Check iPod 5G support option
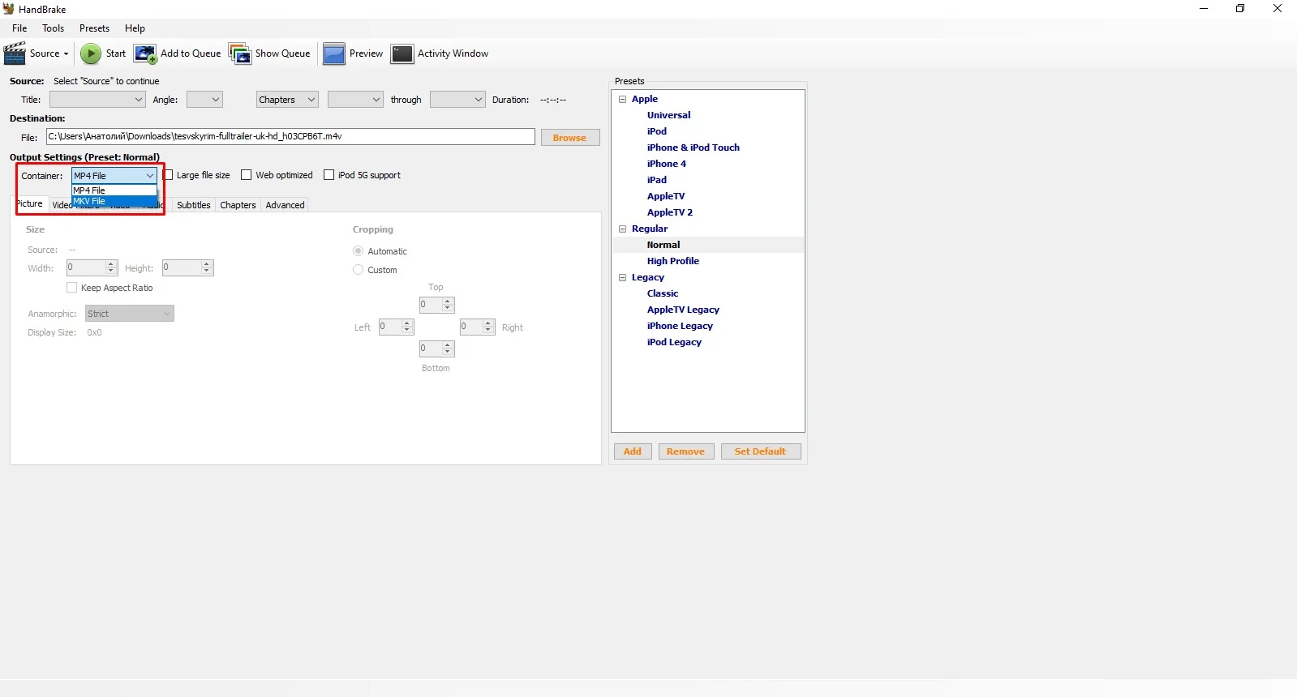The height and width of the screenshot is (697, 1297). pyautogui.click(x=329, y=175)
